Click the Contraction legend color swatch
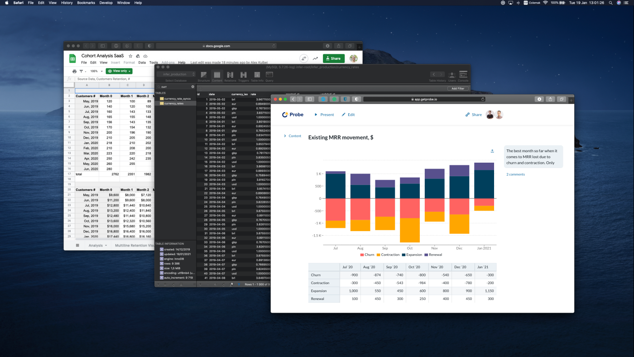The width and height of the screenshot is (634, 357). click(x=379, y=255)
